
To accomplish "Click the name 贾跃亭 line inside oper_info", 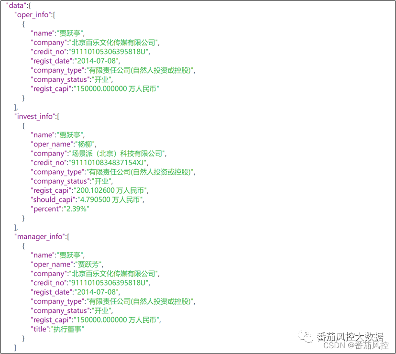I will [57, 33].
